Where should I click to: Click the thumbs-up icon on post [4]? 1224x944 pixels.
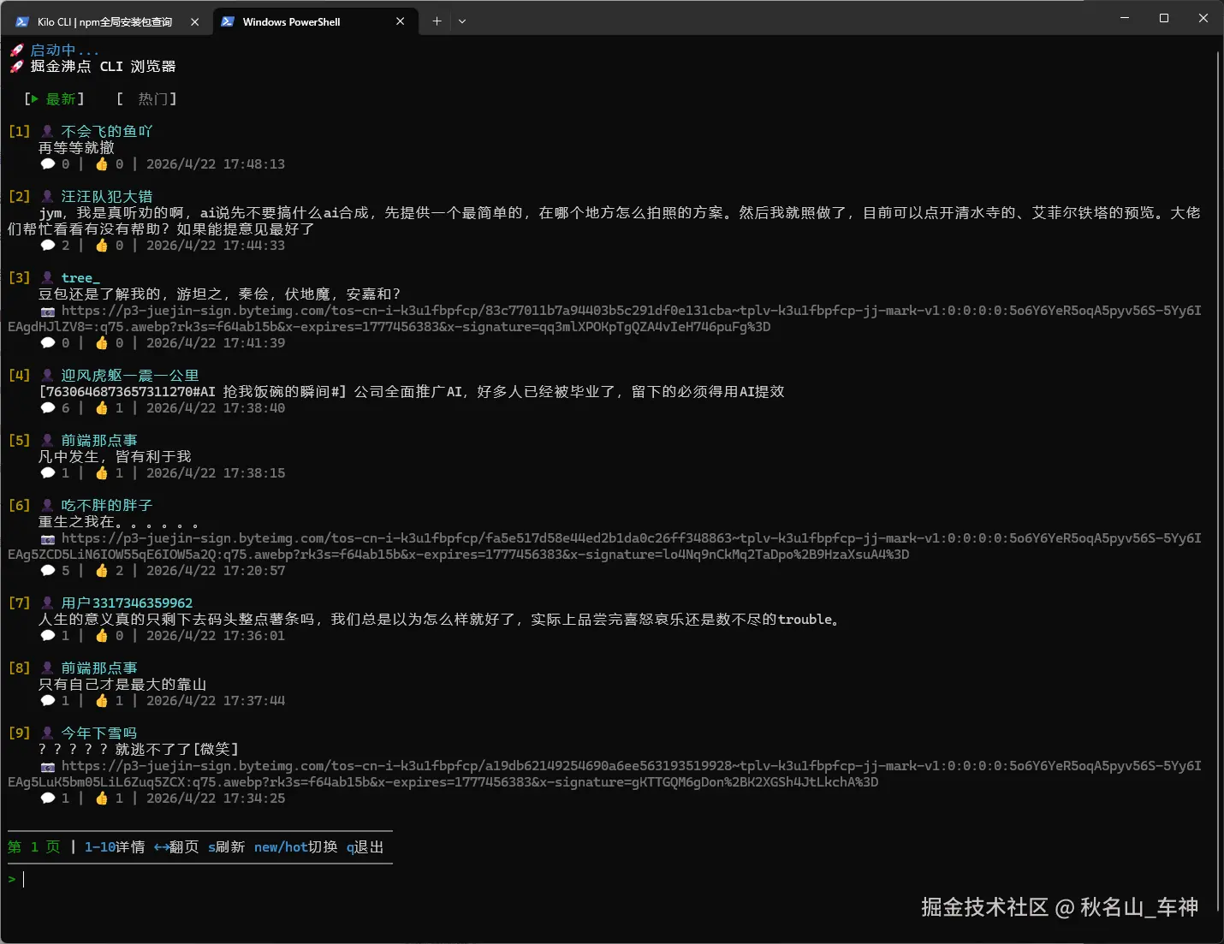tap(102, 407)
